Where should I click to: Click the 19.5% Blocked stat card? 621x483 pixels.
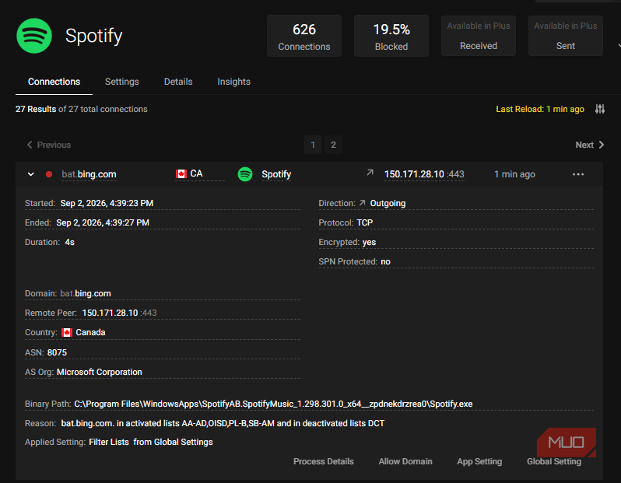(x=391, y=36)
